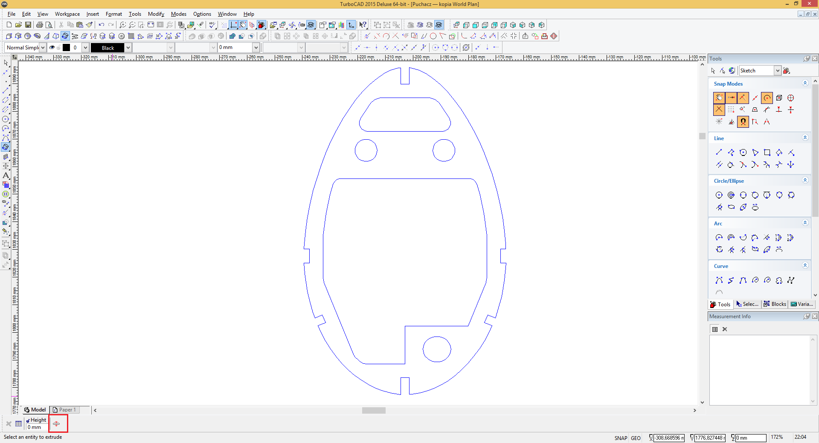Click the two-sided extrude icon near Height

click(x=57, y=424)
